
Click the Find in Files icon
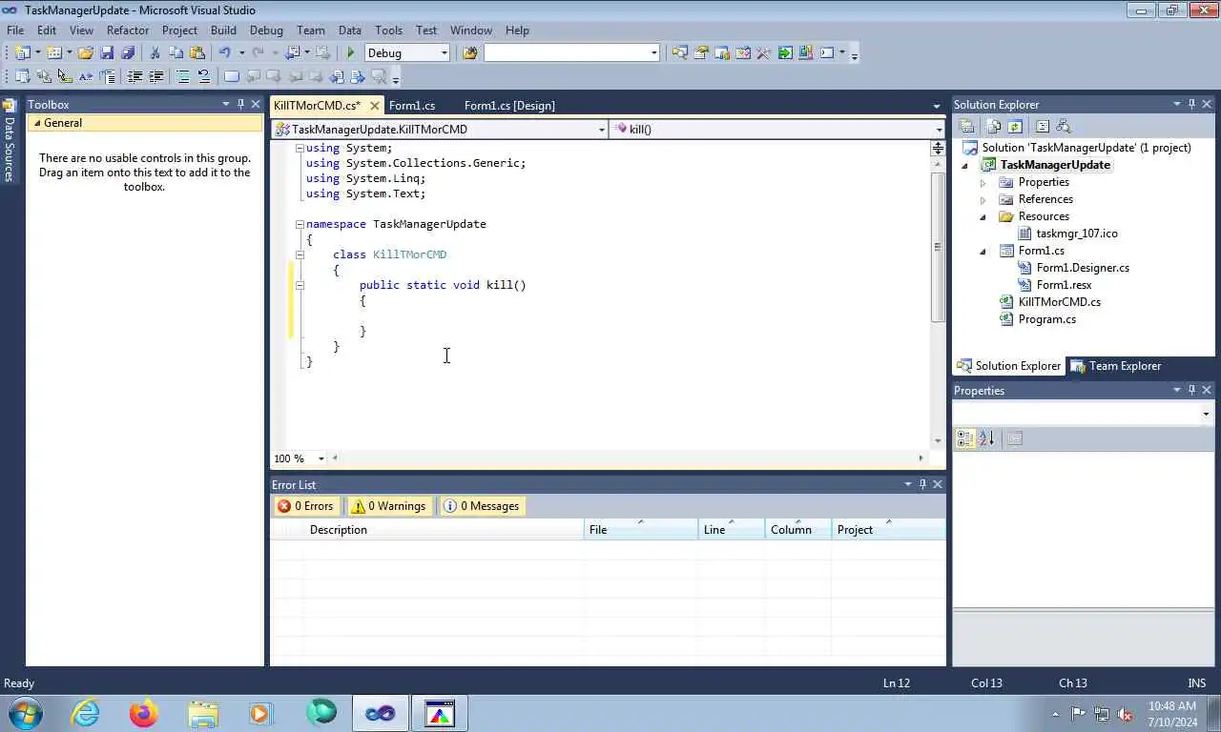469,52
